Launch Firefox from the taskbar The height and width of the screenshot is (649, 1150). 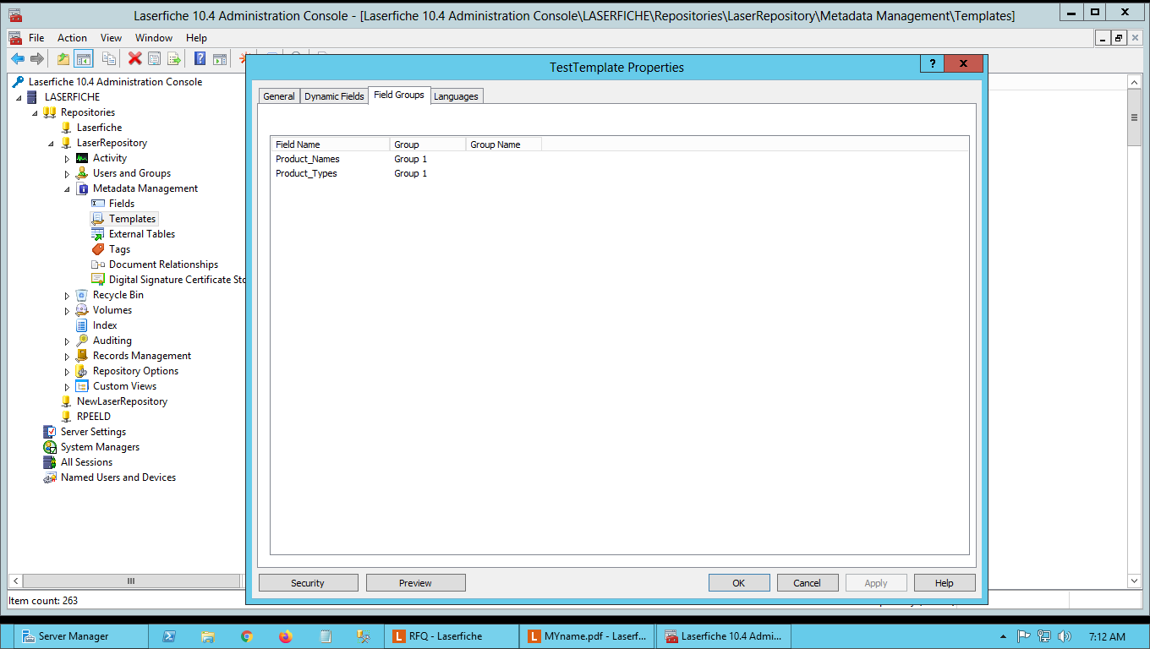(285, 636)
